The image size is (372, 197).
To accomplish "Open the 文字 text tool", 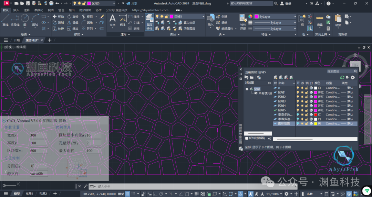I will pyautogui.click(x=112, y=20).
